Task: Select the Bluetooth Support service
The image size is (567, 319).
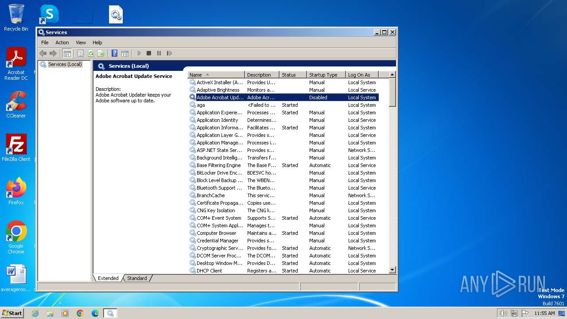Action: pyautogui.click(x=283, y=188)
